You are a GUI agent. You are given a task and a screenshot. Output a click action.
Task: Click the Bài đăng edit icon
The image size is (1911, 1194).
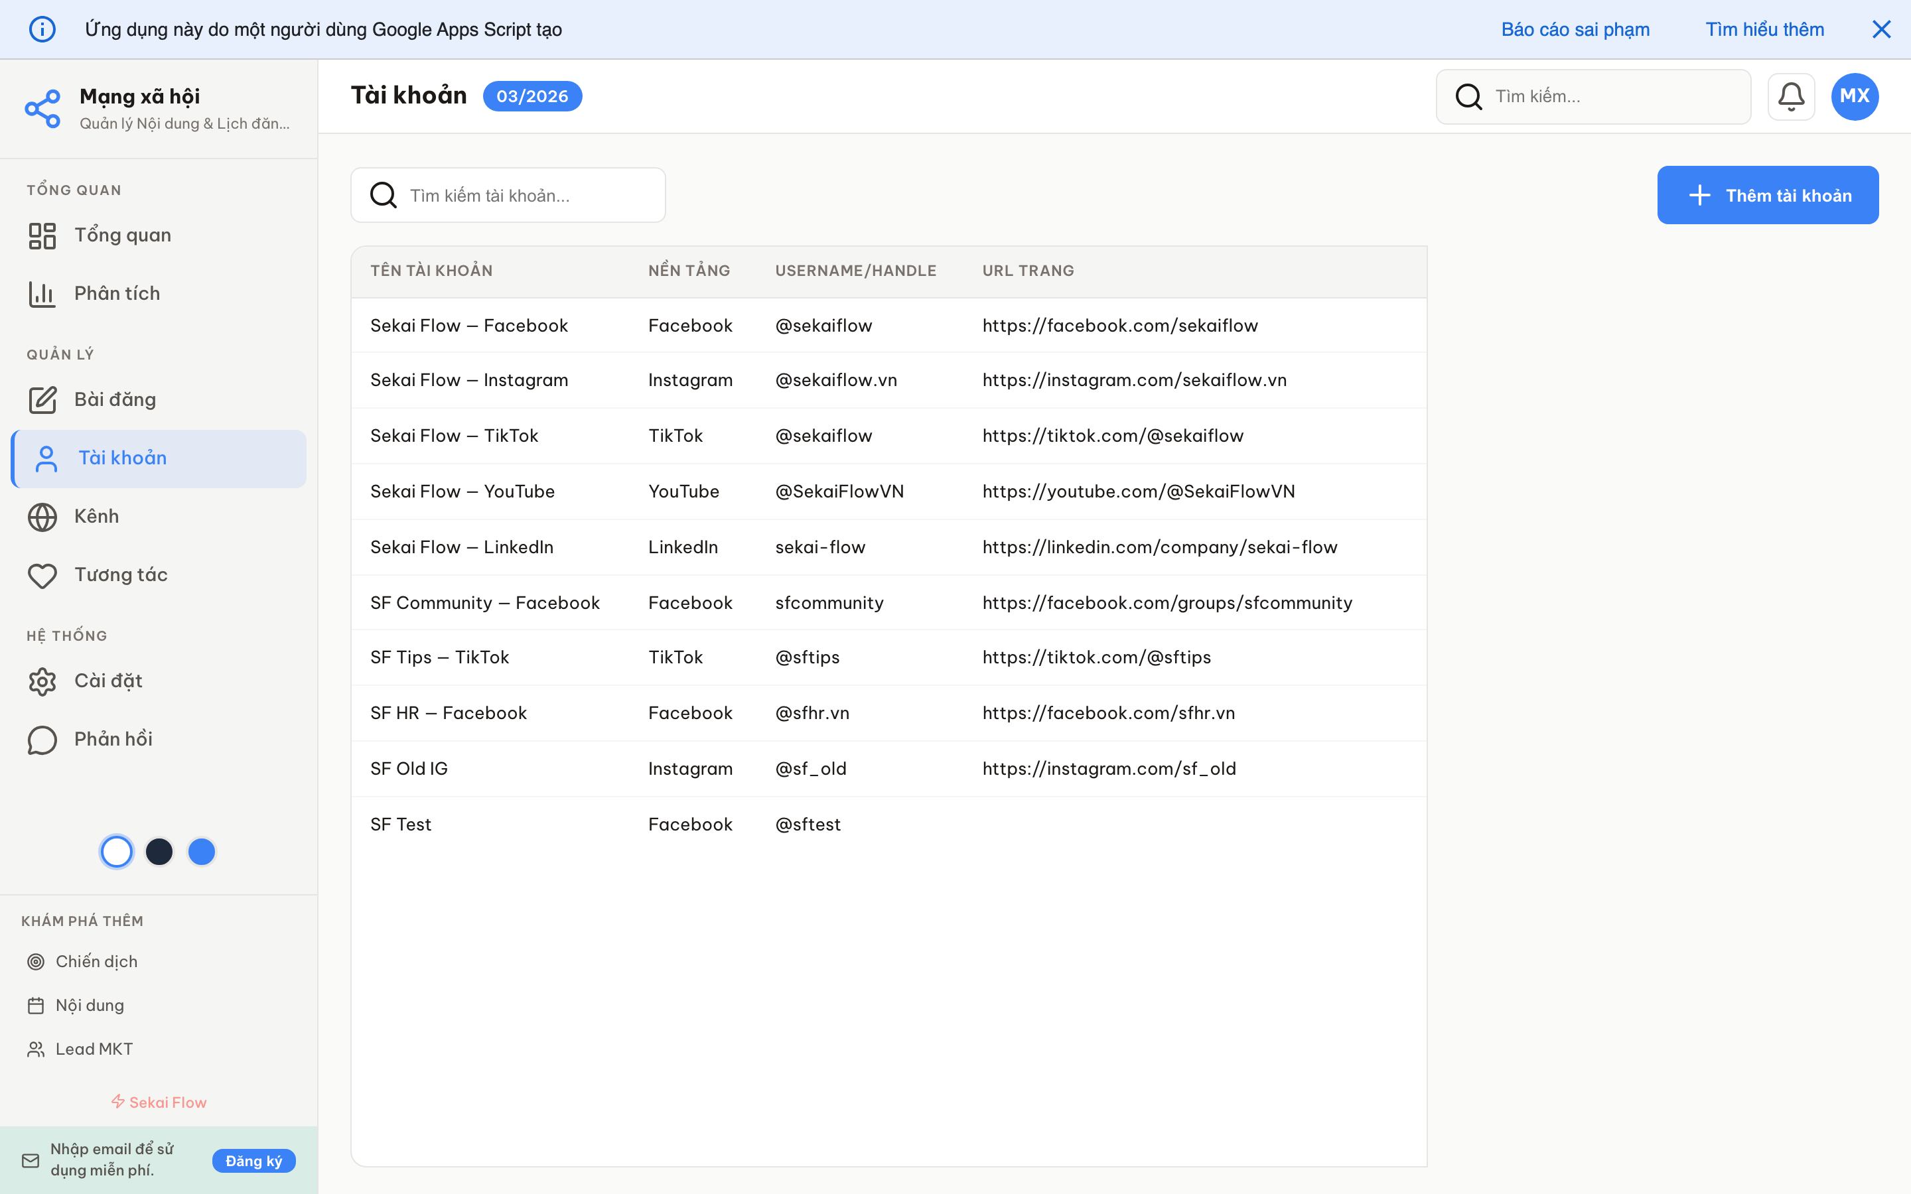[42, 399]
